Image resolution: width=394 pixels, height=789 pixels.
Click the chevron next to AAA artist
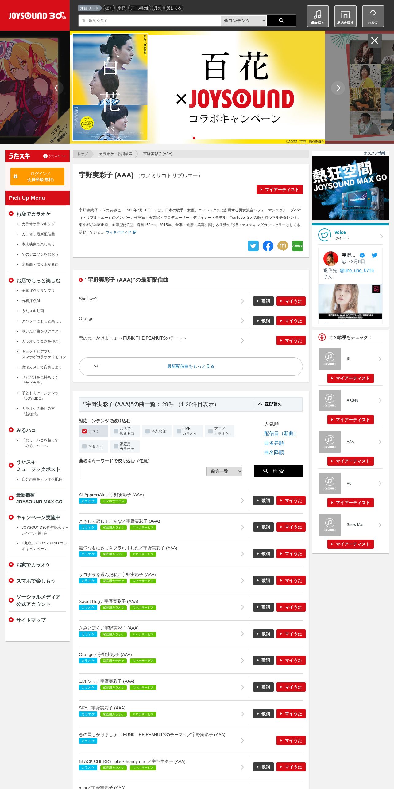point(380,442)
